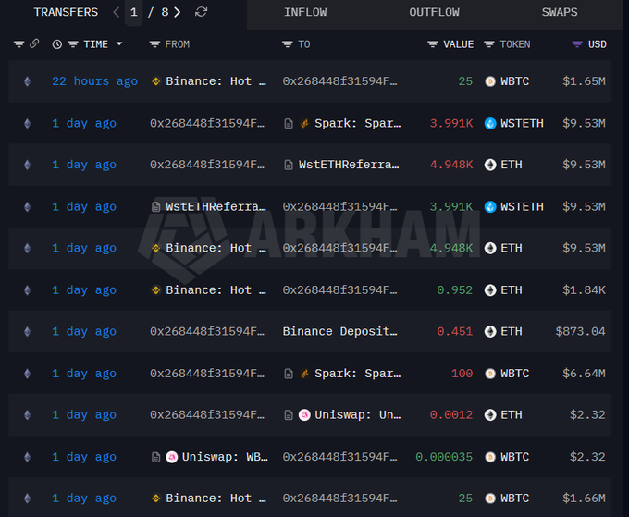Switch to the OUTFLOW tab
The width and height of the screenshot is (629, 517).
tap(434, 12)
